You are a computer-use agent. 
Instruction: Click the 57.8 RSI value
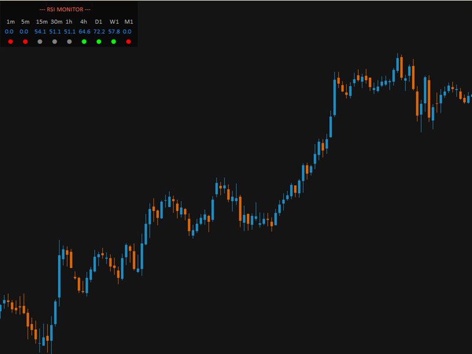(x=114, y=32)
